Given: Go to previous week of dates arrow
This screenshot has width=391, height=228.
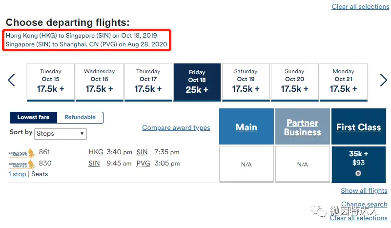Looking at the screenshot, I should [x=11, y=81].
